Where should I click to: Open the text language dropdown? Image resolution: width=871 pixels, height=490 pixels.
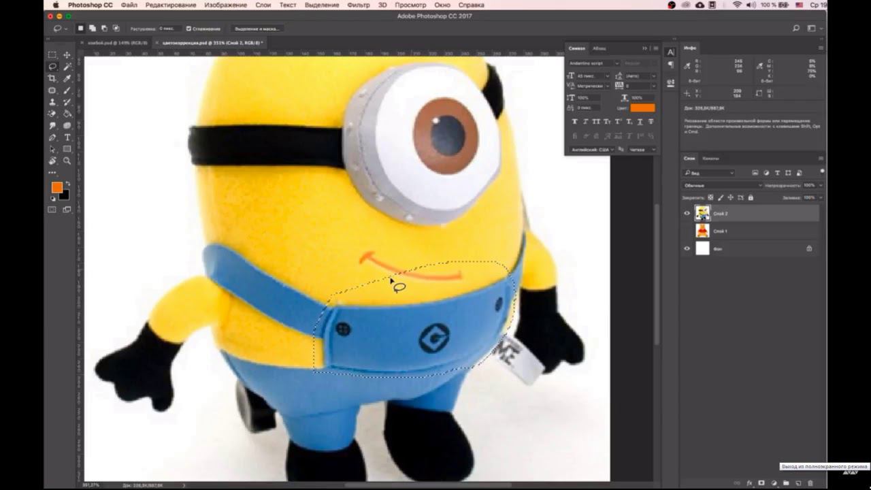coord(591,149)
